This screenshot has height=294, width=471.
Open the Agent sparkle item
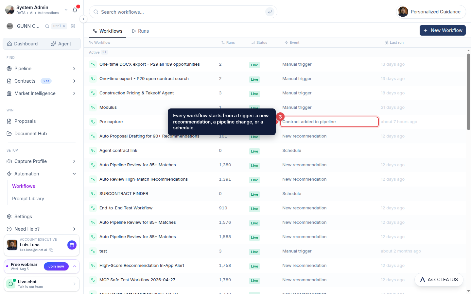61,44
